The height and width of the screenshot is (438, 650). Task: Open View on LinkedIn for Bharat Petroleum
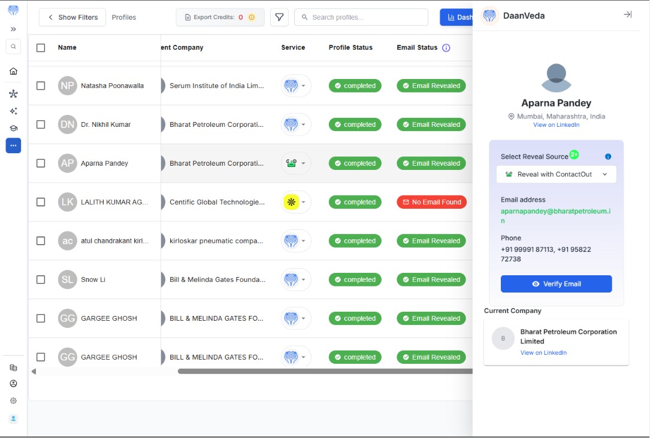(x=543, y=352)
